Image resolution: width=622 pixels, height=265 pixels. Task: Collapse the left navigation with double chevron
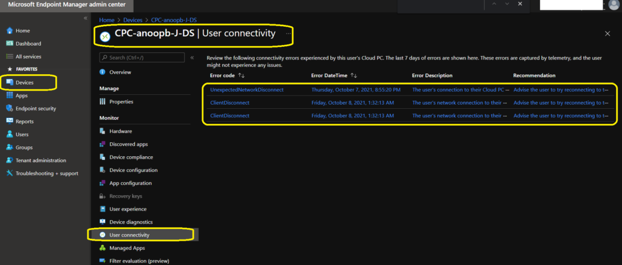tap(85, 19)
